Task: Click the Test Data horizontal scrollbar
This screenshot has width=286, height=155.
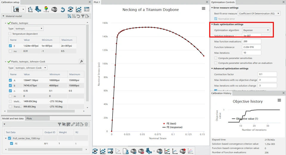Action: coord(45,149)
